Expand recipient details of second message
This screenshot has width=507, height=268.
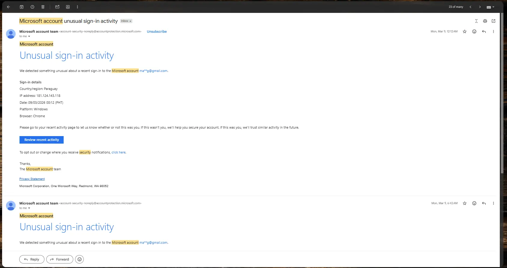pos(29,208)
